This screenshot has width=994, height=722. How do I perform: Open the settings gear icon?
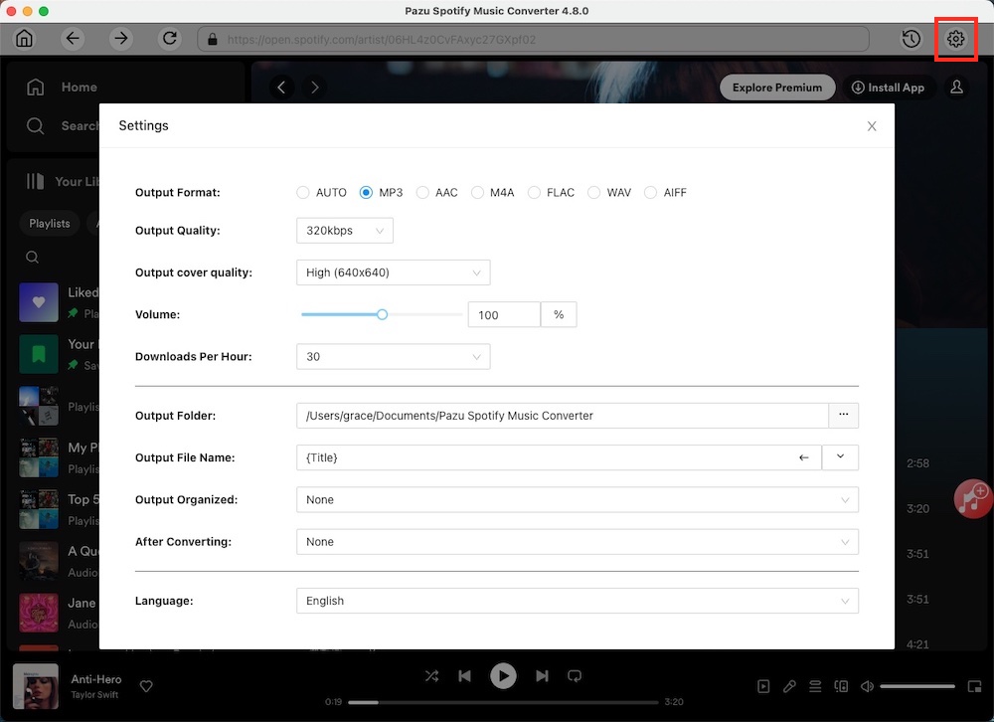click(x=955, y=39)
